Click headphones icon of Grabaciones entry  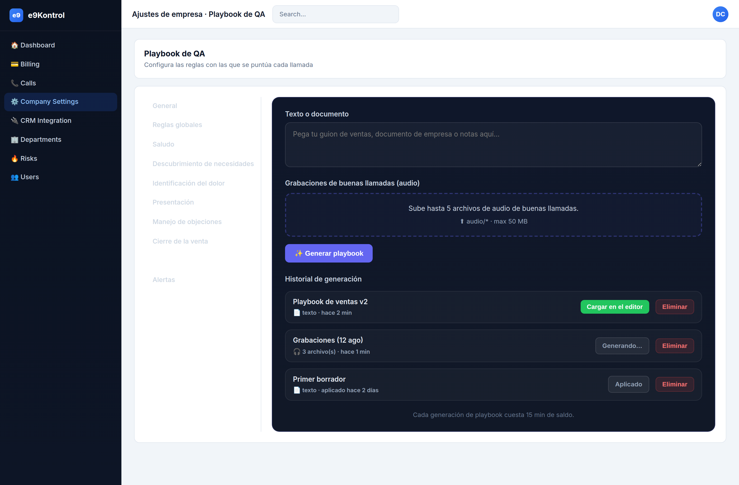(x=297, y=352)
